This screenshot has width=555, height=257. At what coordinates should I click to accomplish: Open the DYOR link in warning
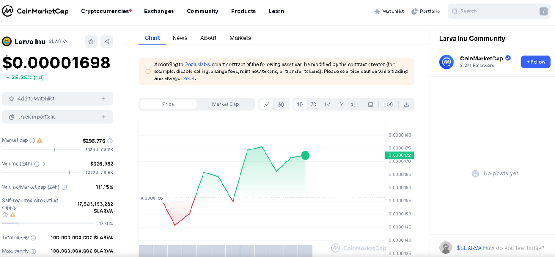tap(188, 78)
